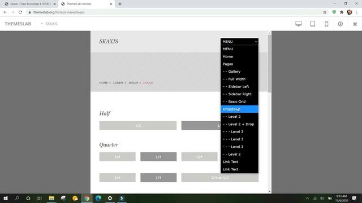Go back in browser history
The width and height of the screenshot is (362, 203).
click(5, 12)
